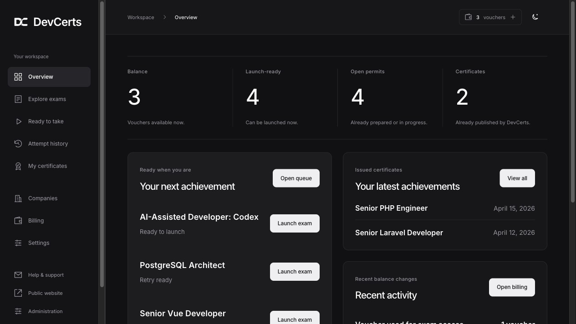Open Help & support link
The height and width of the screenshot is (324, 576).
click(49, 275)
